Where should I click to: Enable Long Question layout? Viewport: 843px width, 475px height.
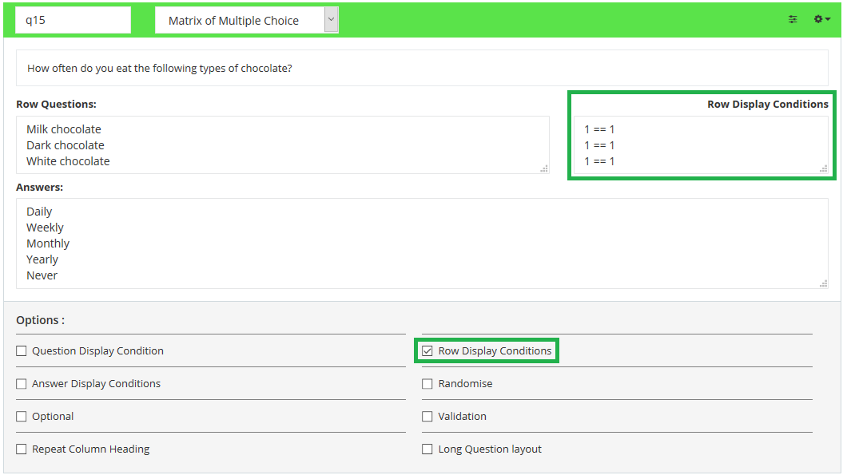tap(427, 449)
